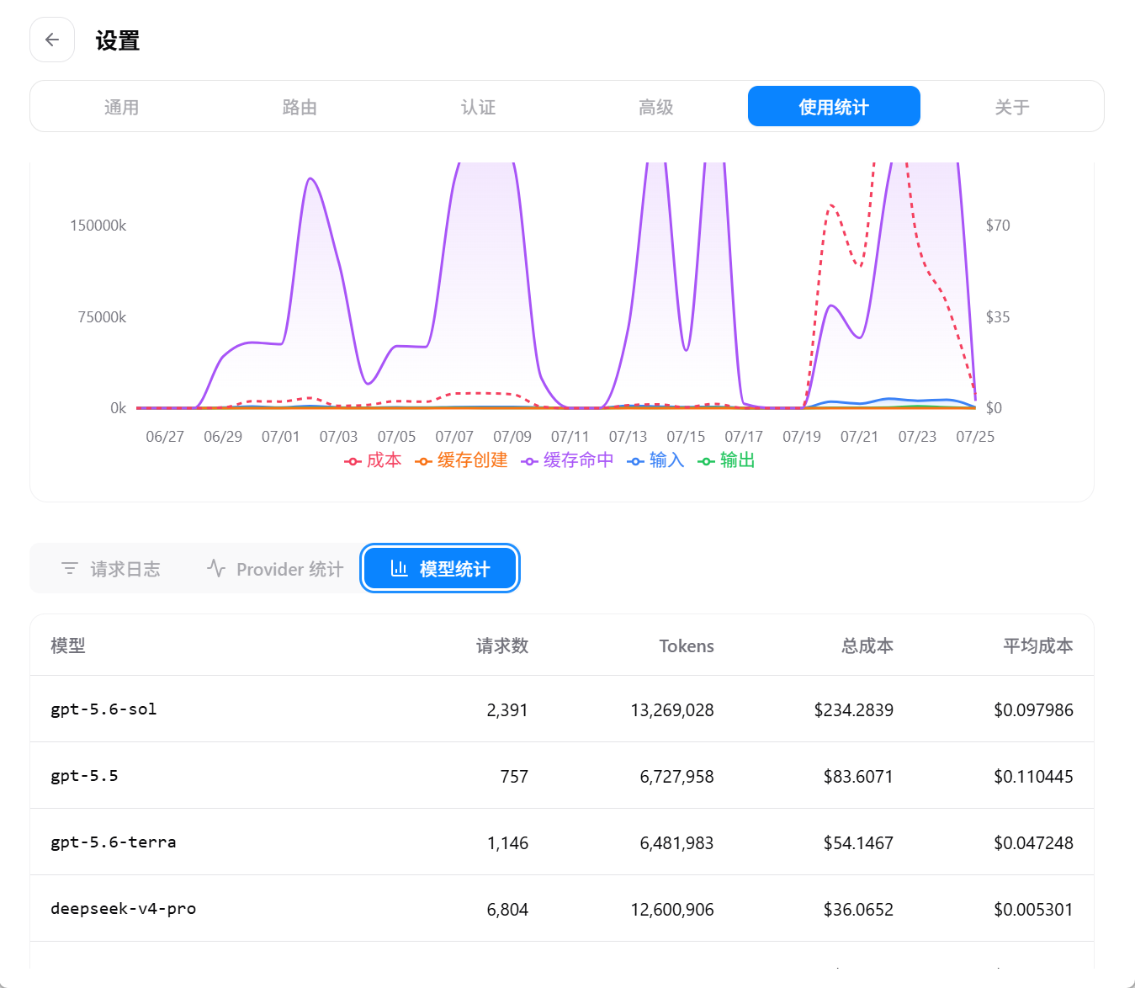Click the 6,481,983 tokens value
Image resolution: width=1135 pixels, height=988 pixels.
click(x=677, y=842)
